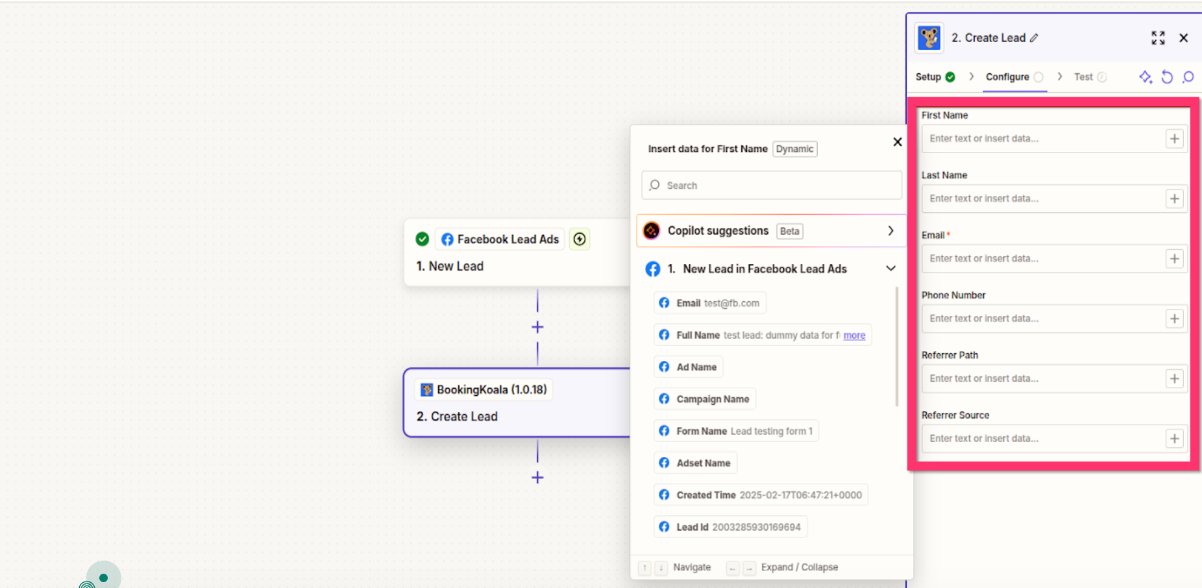The height and width of the screenshot is (588, 1202).
Task: Collapse New Lead in Facebook Lead Ads
Action: (890, 269)
